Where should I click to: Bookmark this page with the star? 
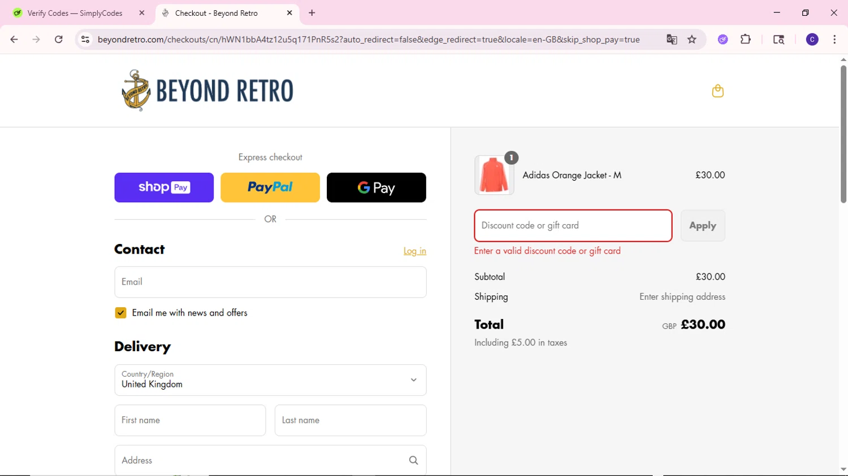pyautogui.click(x=692, y=40)
